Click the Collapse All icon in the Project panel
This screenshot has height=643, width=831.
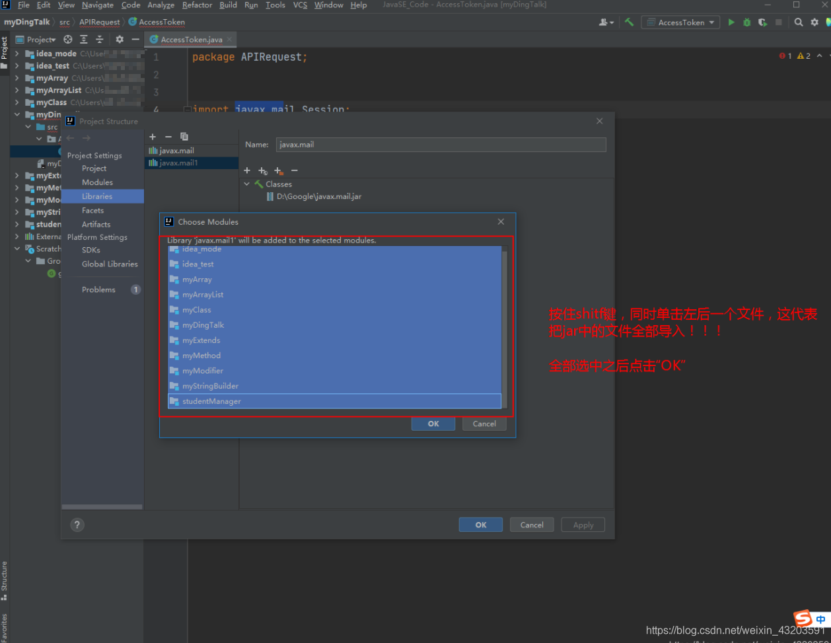pyautogui.click(x=100, y=40)
